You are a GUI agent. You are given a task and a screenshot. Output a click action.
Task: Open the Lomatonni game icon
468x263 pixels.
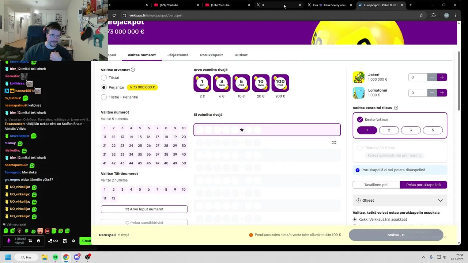pos(359,93)
